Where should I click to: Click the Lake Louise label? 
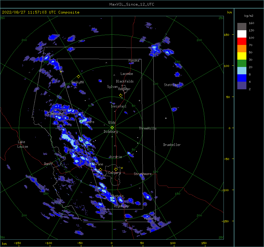23,144
